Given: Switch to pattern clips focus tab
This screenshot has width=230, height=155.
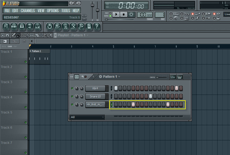Looking at the screenshot, I should pyautogui.click(x=24, y=41).
